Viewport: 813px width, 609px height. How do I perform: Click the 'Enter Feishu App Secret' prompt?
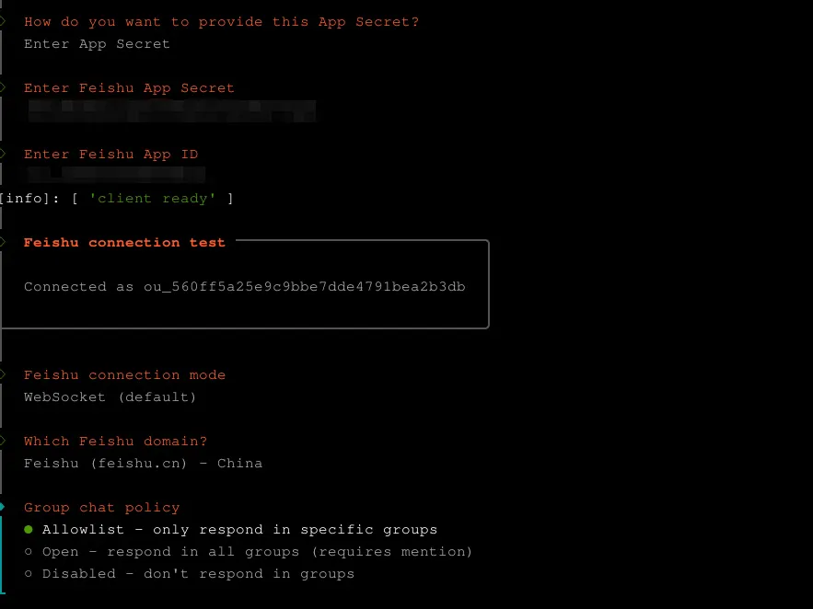click(129, 88)
